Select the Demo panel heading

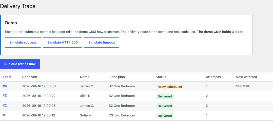click(x=11, y=23)
